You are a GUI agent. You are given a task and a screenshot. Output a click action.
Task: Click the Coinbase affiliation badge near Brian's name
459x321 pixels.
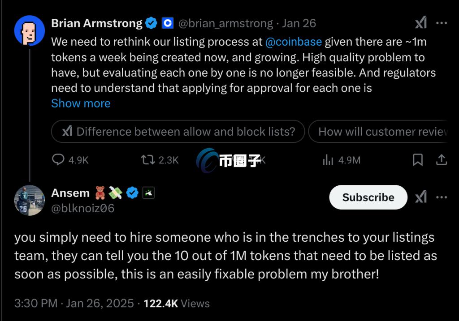167,23
